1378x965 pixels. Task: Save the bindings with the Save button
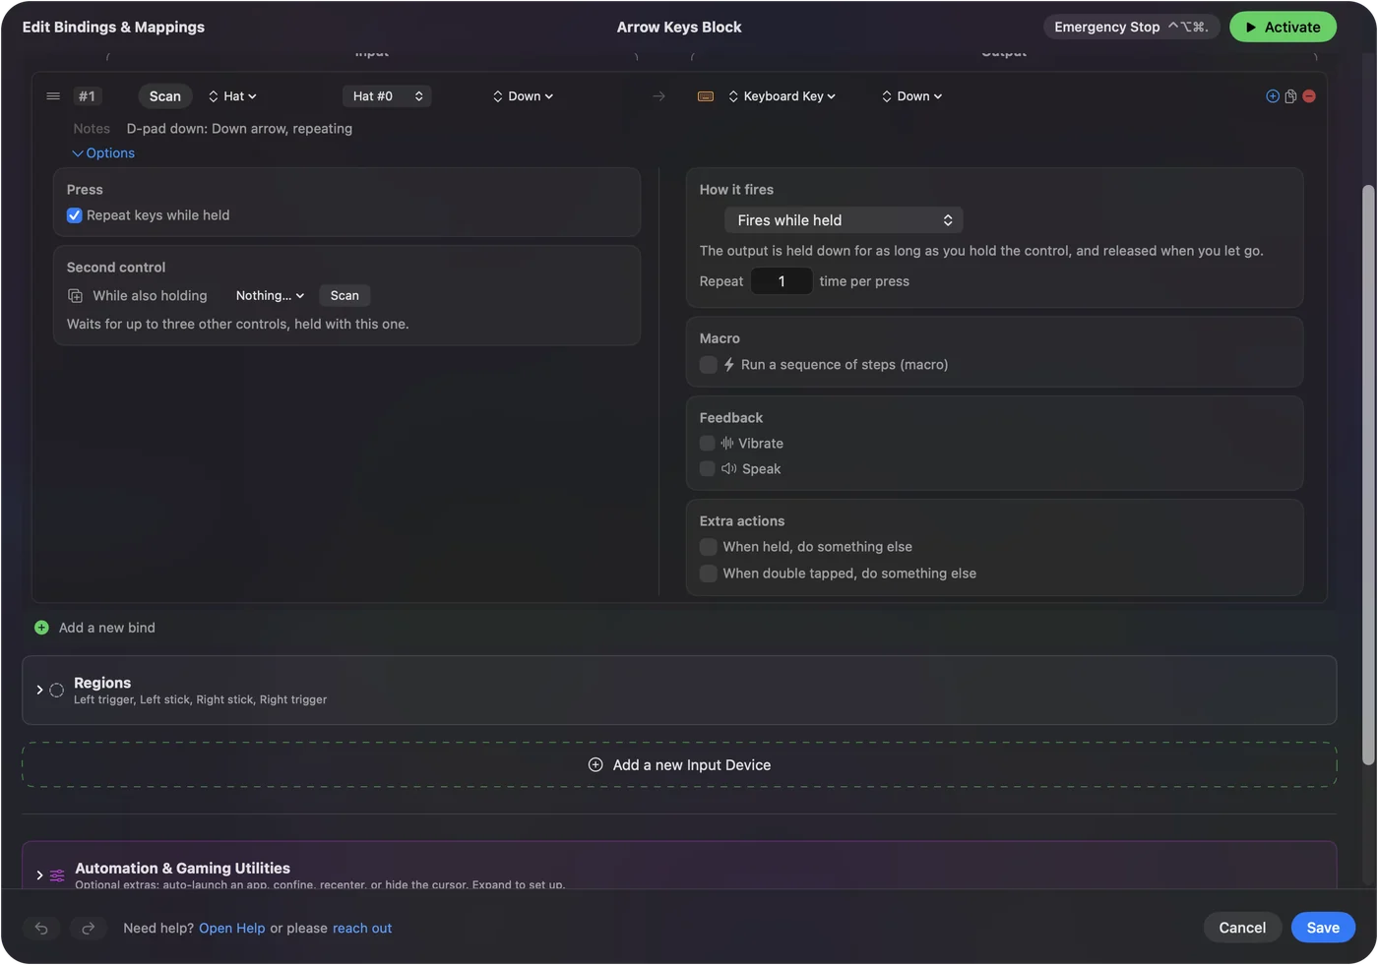1323,928
